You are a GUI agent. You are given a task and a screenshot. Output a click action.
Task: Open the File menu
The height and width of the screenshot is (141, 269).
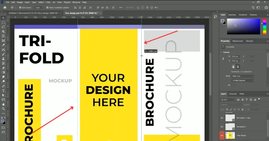click(x=8, y=2)
